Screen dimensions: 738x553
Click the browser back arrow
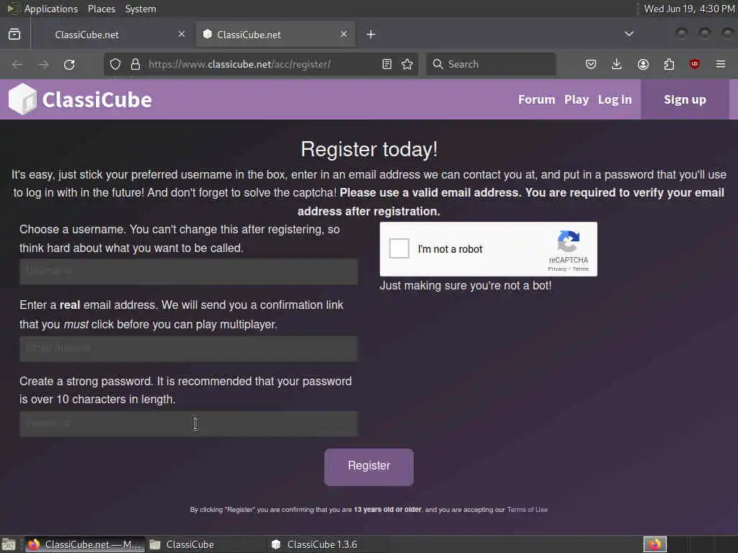click(x=17, y=64)
